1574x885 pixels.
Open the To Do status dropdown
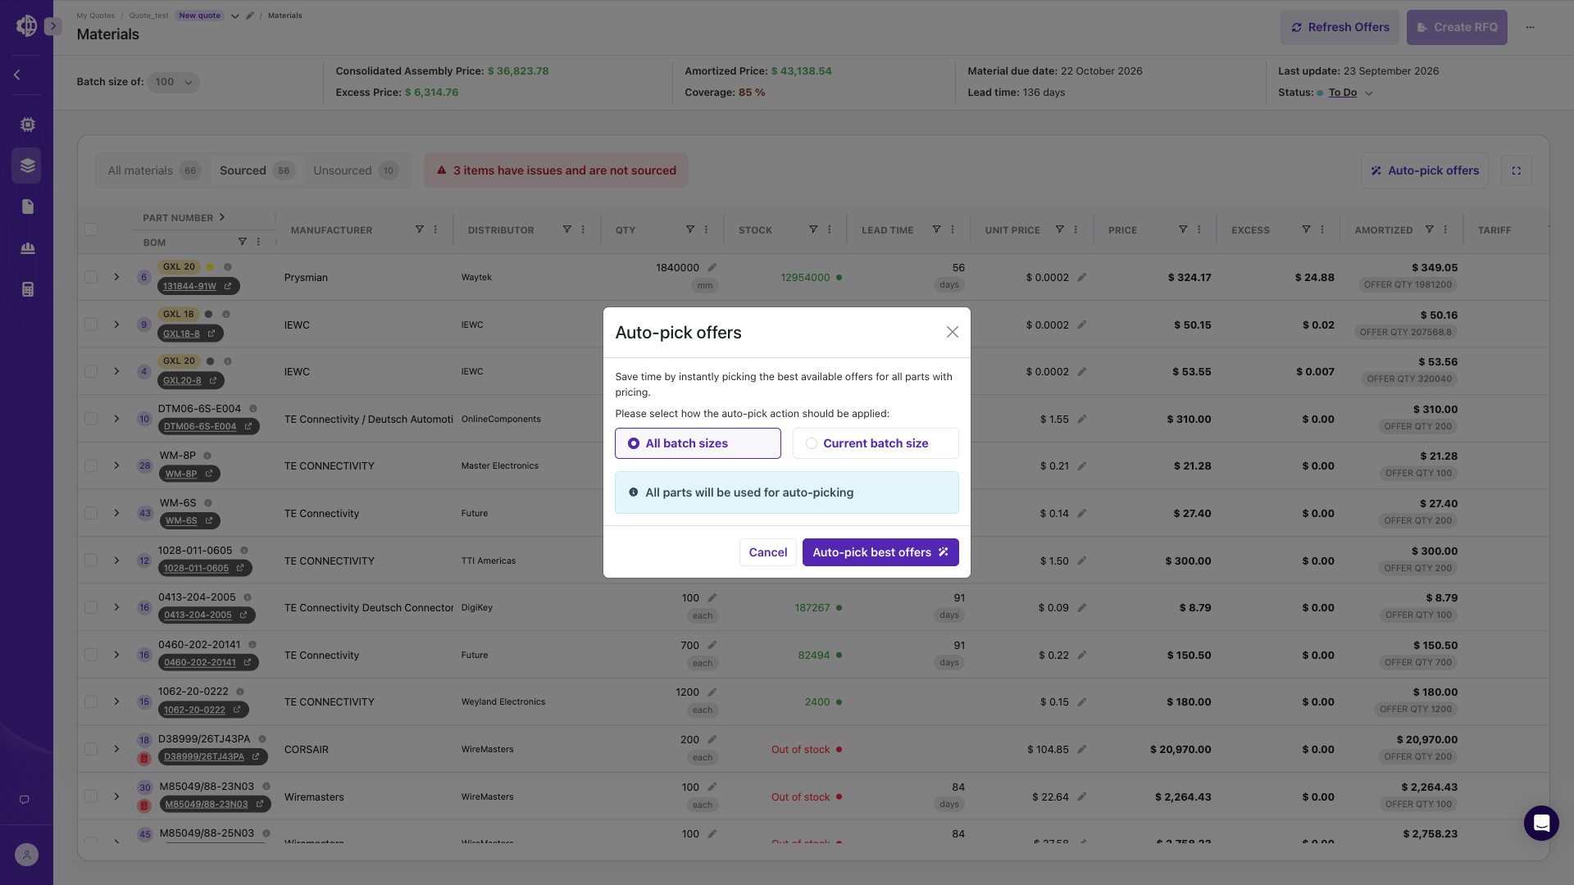pyautogui.click(x=1350, y=93)
